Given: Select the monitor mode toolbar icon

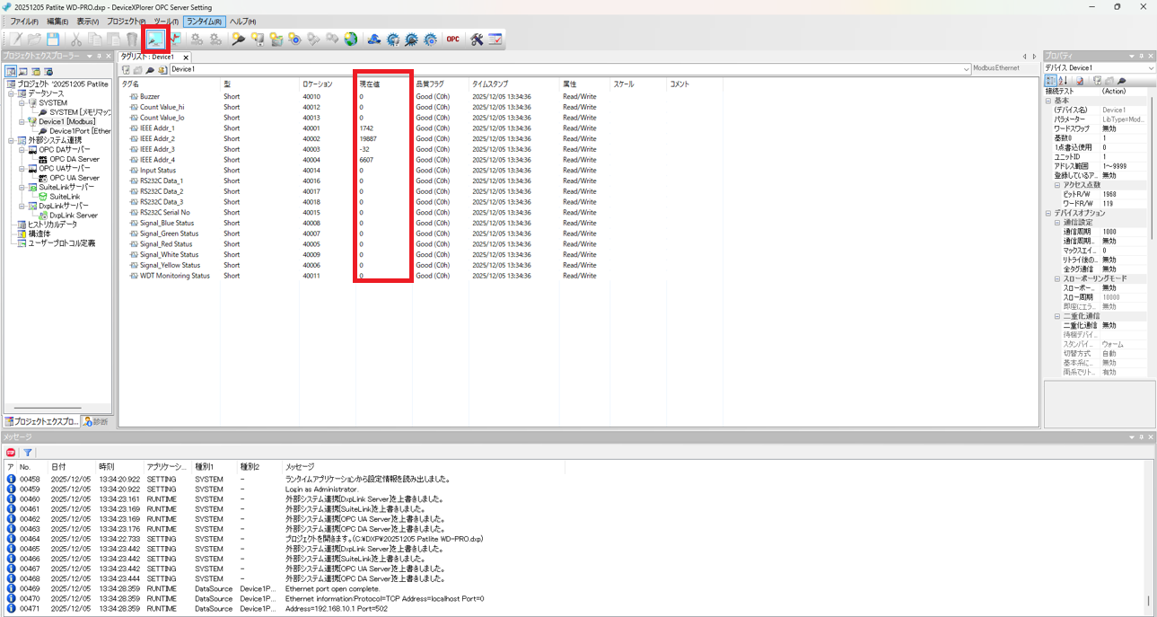Looking at the screenshot, I should click(x=155, y=39).
